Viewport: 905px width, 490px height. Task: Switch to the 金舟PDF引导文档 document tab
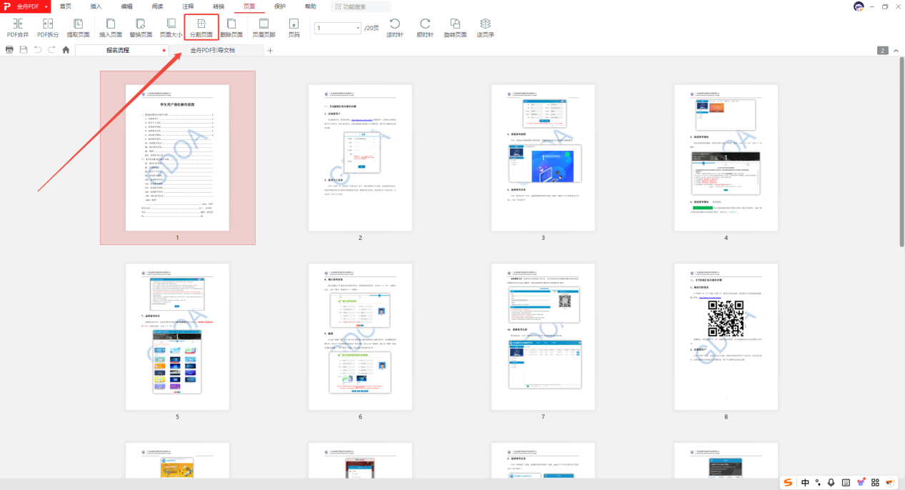tap(216, 50)
